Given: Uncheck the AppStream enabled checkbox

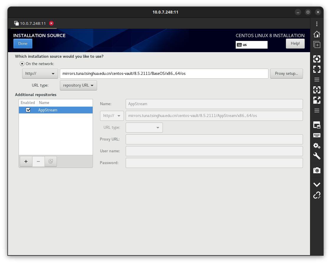Looking at the screenshot, I should point(28,110).
